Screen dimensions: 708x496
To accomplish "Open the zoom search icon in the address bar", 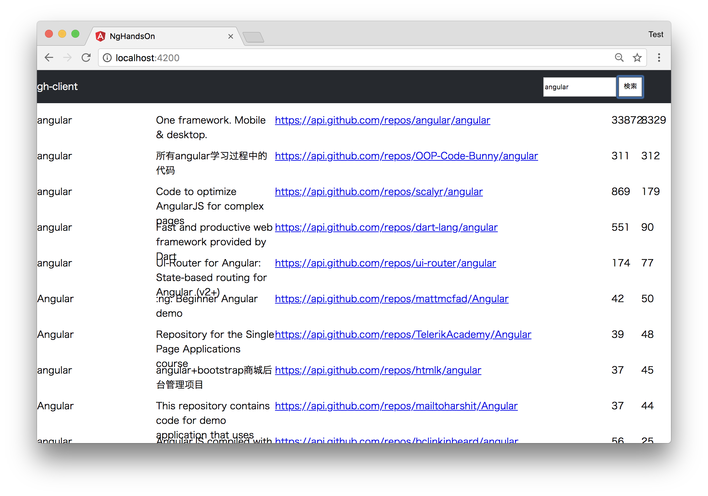I will click(x=619, y=58).
